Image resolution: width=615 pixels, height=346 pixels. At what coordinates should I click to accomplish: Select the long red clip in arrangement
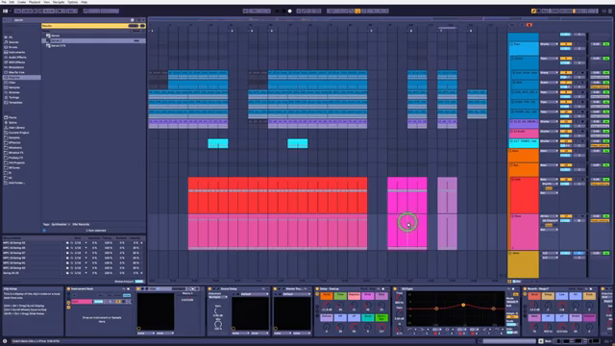click(278, 195)
